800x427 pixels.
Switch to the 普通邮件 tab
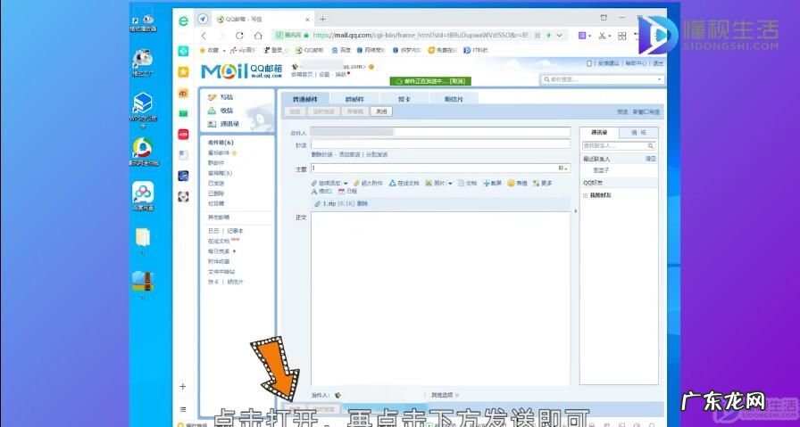coord(304,99)
